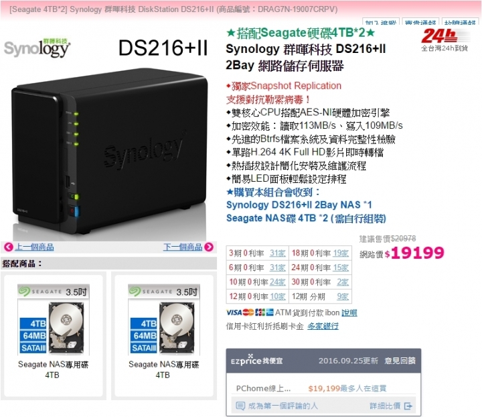Open the previous product link

[x=34, y=247]
